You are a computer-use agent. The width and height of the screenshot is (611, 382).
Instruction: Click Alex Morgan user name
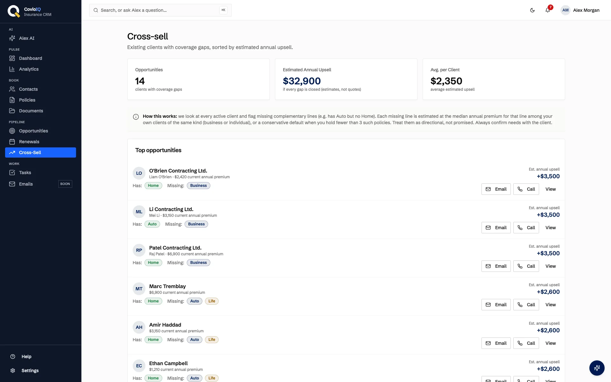(586, 10)
